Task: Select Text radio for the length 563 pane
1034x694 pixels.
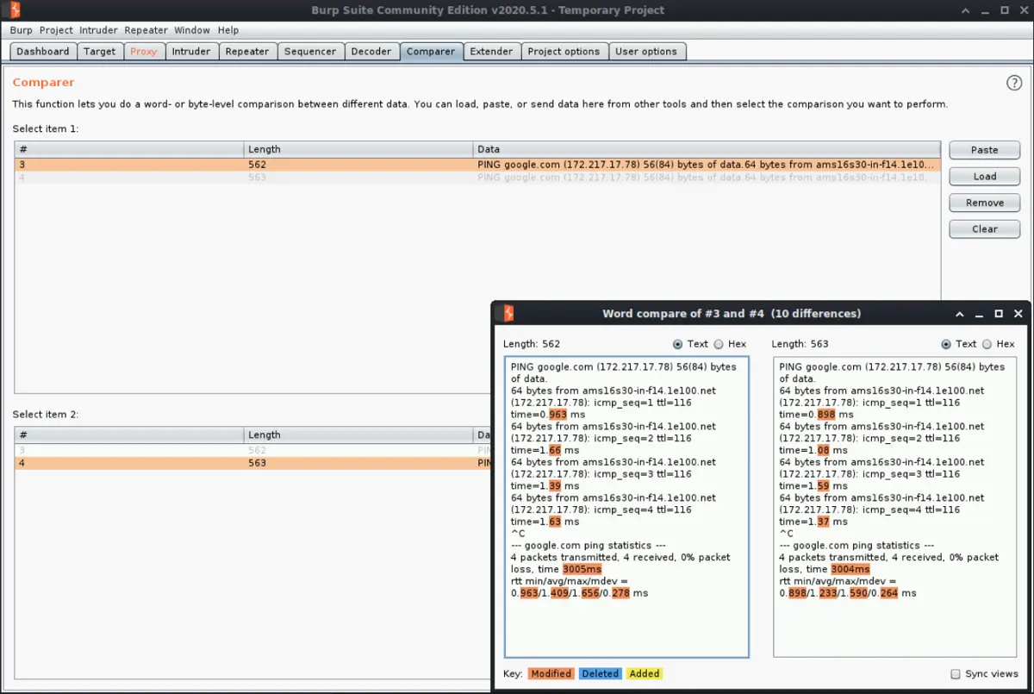Action: click(x=946, y=344)
